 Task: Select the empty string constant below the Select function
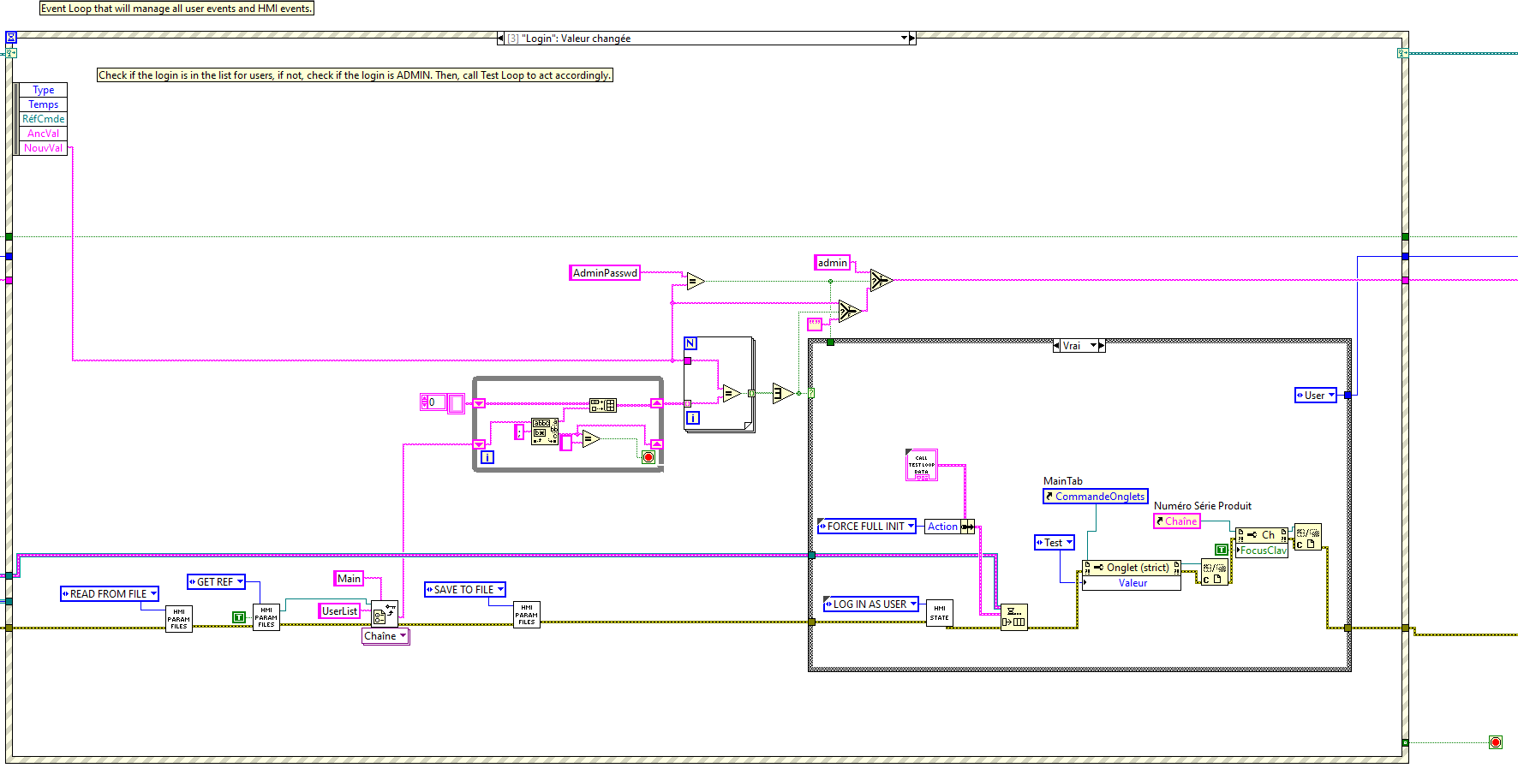tap(815, 324)
